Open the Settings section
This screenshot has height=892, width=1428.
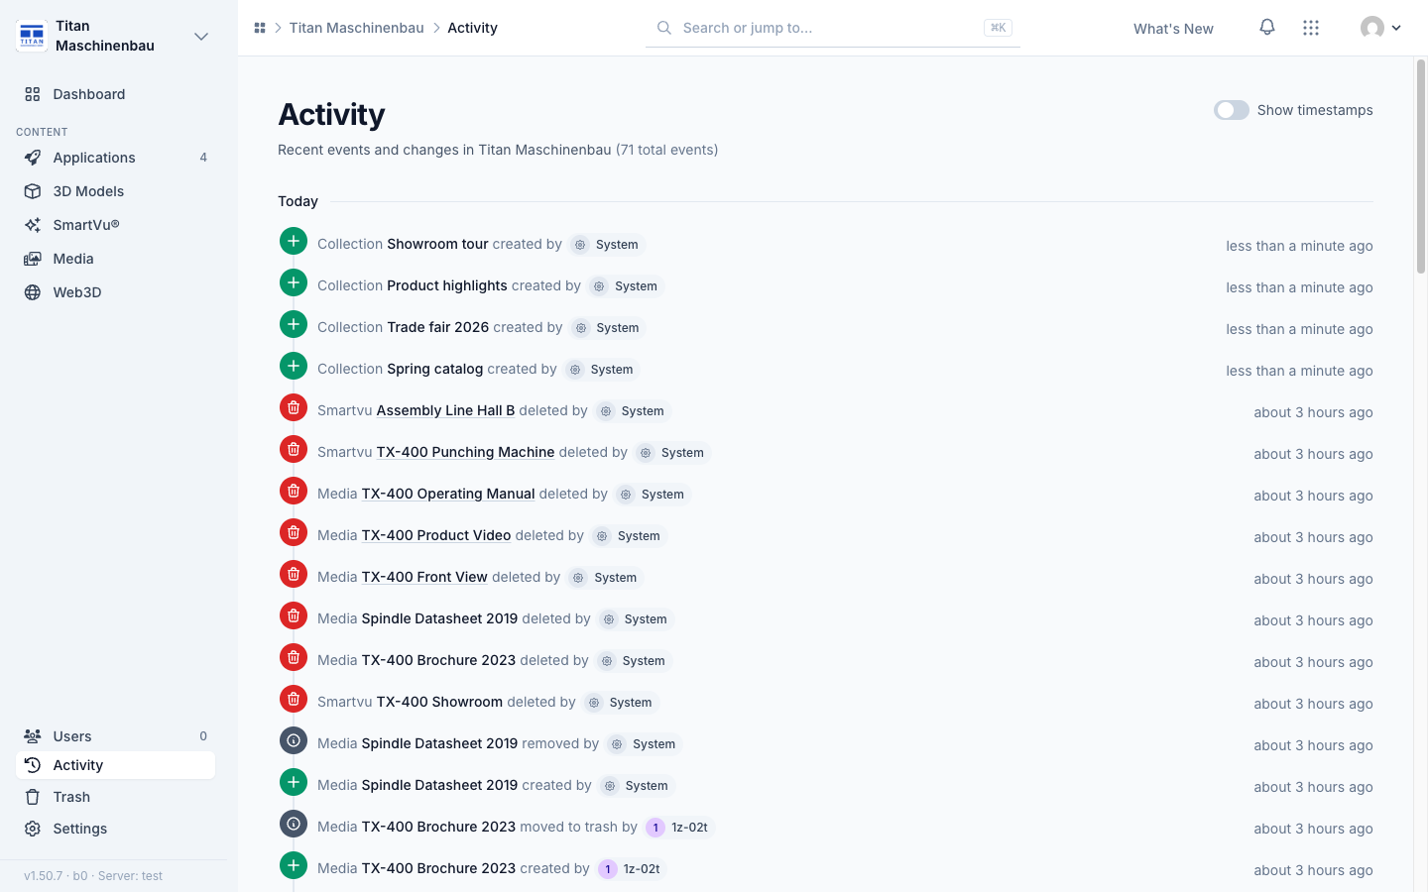coord(115,829)
